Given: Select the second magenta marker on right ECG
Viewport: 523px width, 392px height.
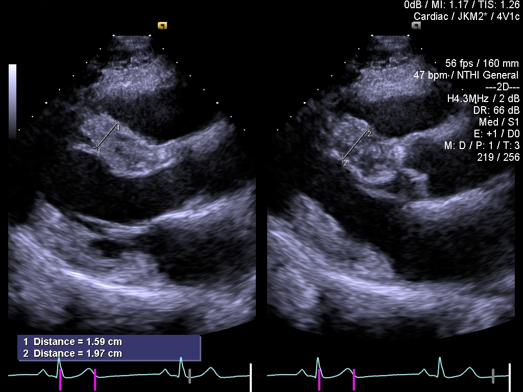Looking at the screenshot, I should pos(354,380).
